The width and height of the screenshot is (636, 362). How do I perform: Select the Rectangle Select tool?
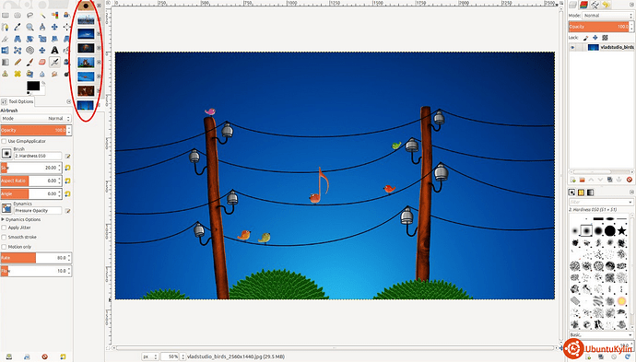[x=6, y=16]
